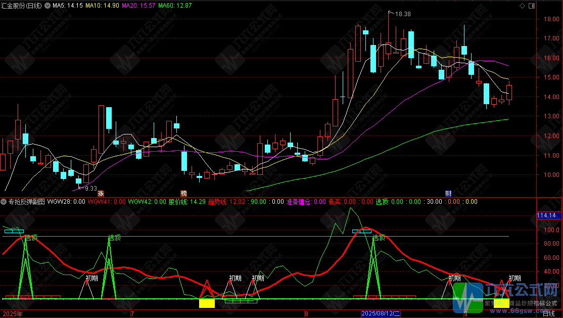Click the 18.38 high price annotation
This screenshot has height=318, width=563.
[403, 14]
